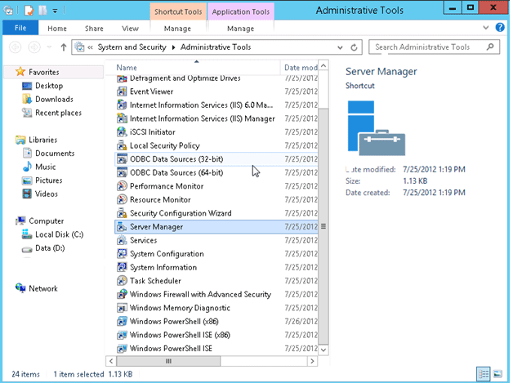Click the Help question mark icon
Viewport: 513px width, 383px height.
point(501,28)
